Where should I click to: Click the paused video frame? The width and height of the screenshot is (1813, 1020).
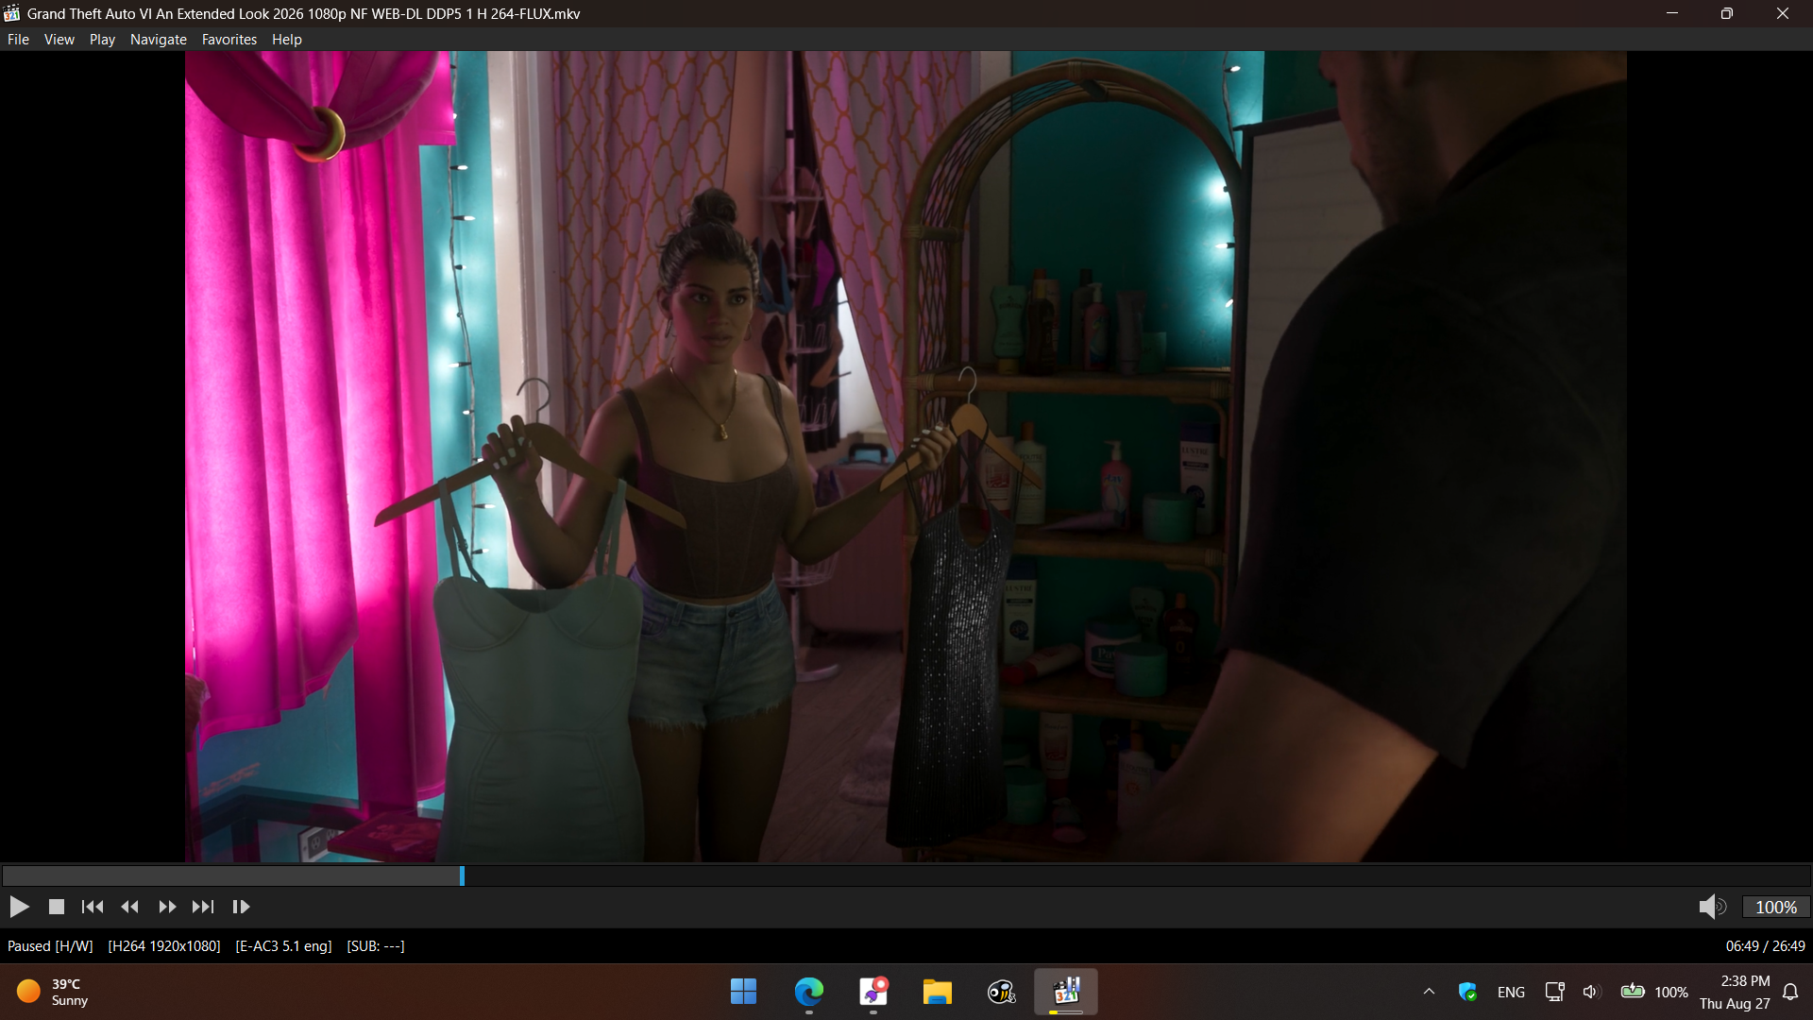click(906, 456)
